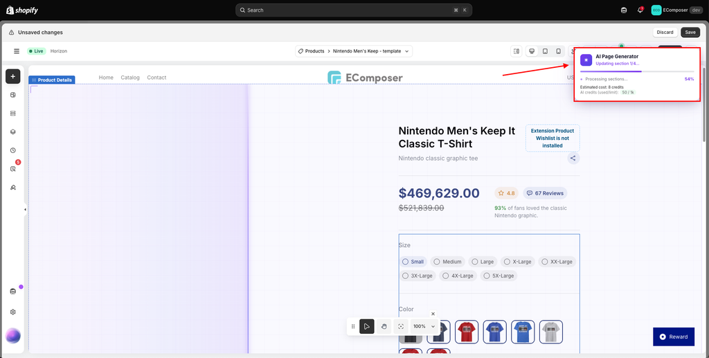Focus the Shopify Search field

pos(354,10)
